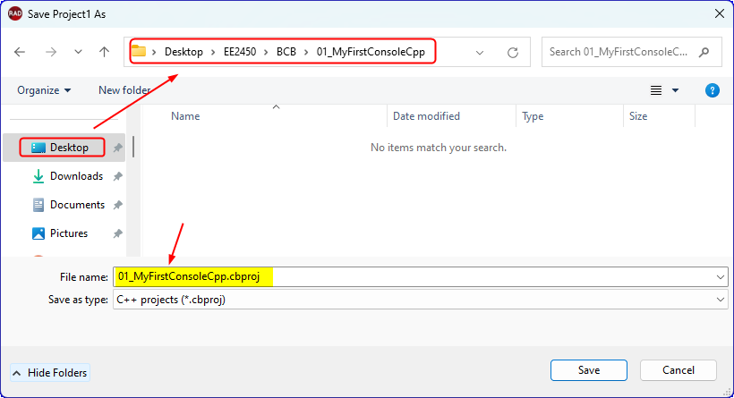Open the Save as type dropdown

click(721, 300)
